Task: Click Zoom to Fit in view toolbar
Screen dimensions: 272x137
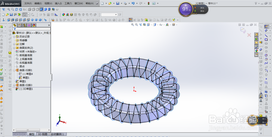Action: tap(8, 9)
